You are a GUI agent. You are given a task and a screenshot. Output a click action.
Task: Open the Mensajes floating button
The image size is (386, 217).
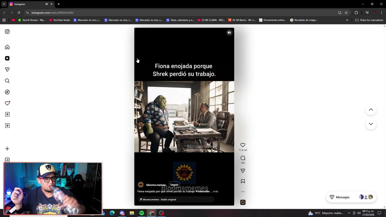(x=351, y=197)
